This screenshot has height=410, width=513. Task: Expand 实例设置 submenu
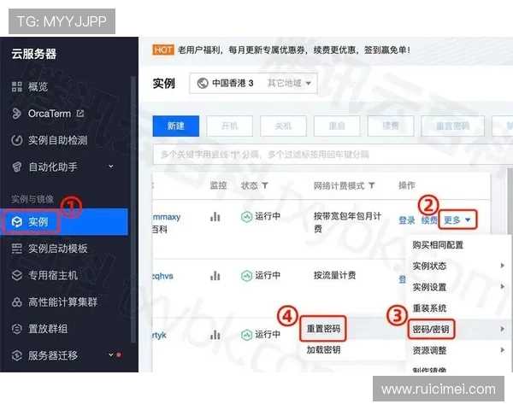[458, 287]
